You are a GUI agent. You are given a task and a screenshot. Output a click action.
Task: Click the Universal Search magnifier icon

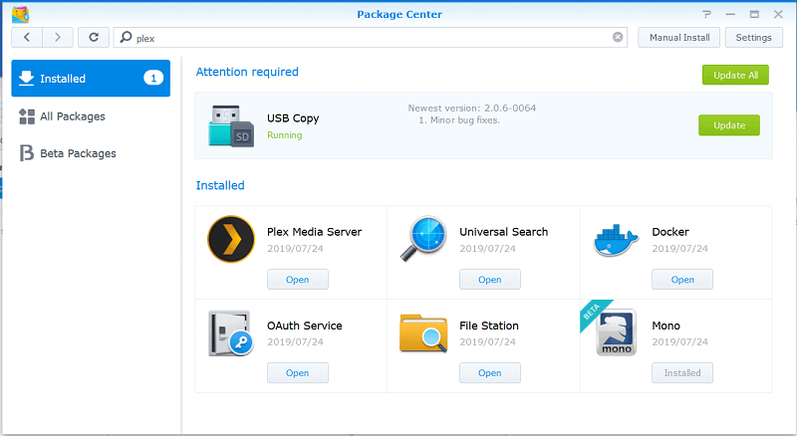pyautogui.click(x=423, y=238)
